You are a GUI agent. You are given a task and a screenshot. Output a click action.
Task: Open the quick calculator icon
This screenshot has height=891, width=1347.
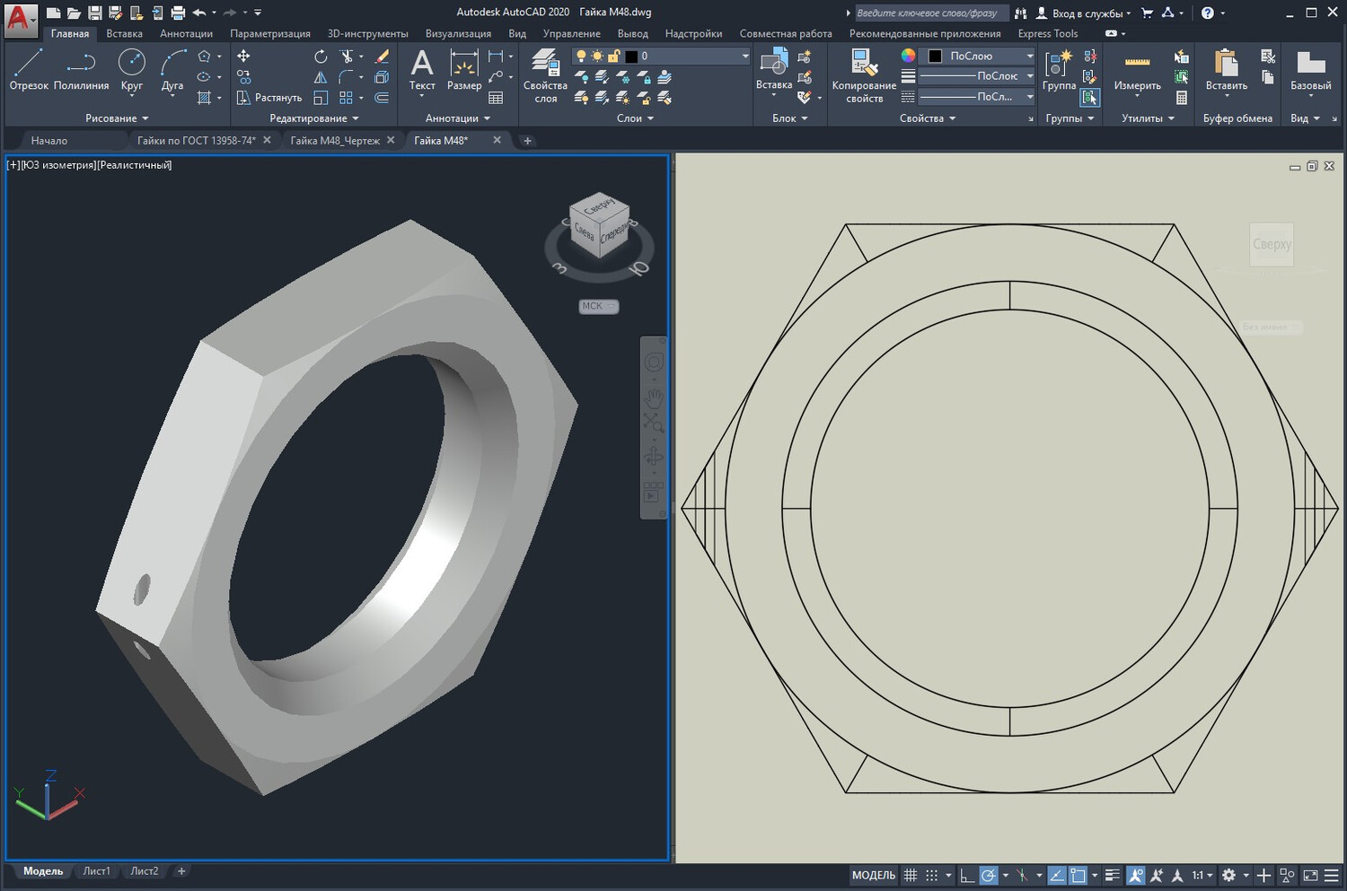click(1182, 98)
